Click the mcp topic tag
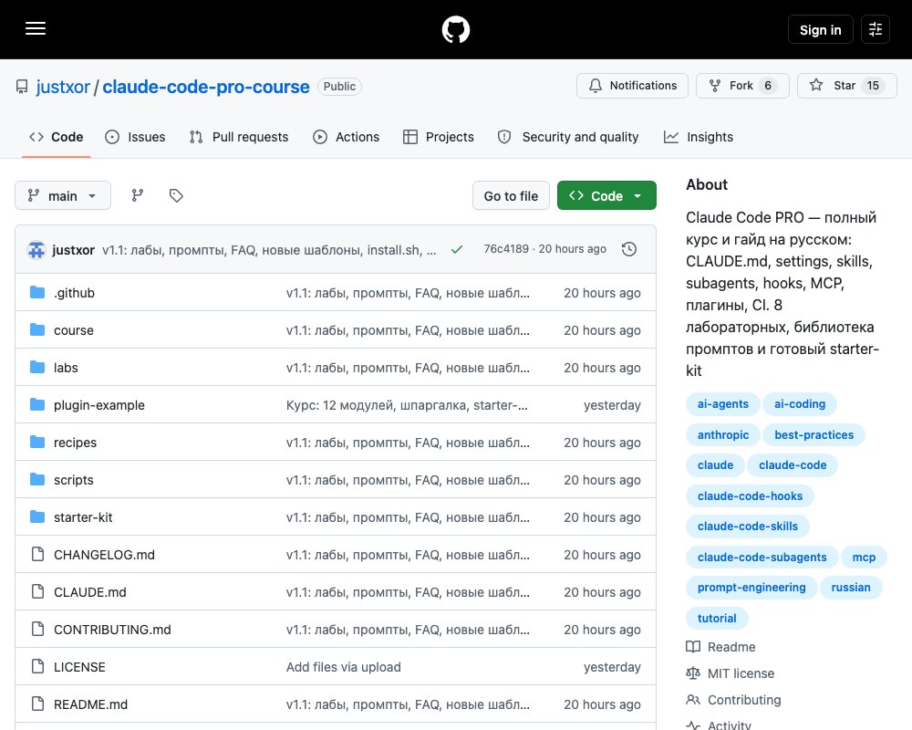Image resolution: width=912 pixels, height=730 pixels. pyautogui.click(x=864, y=558)
